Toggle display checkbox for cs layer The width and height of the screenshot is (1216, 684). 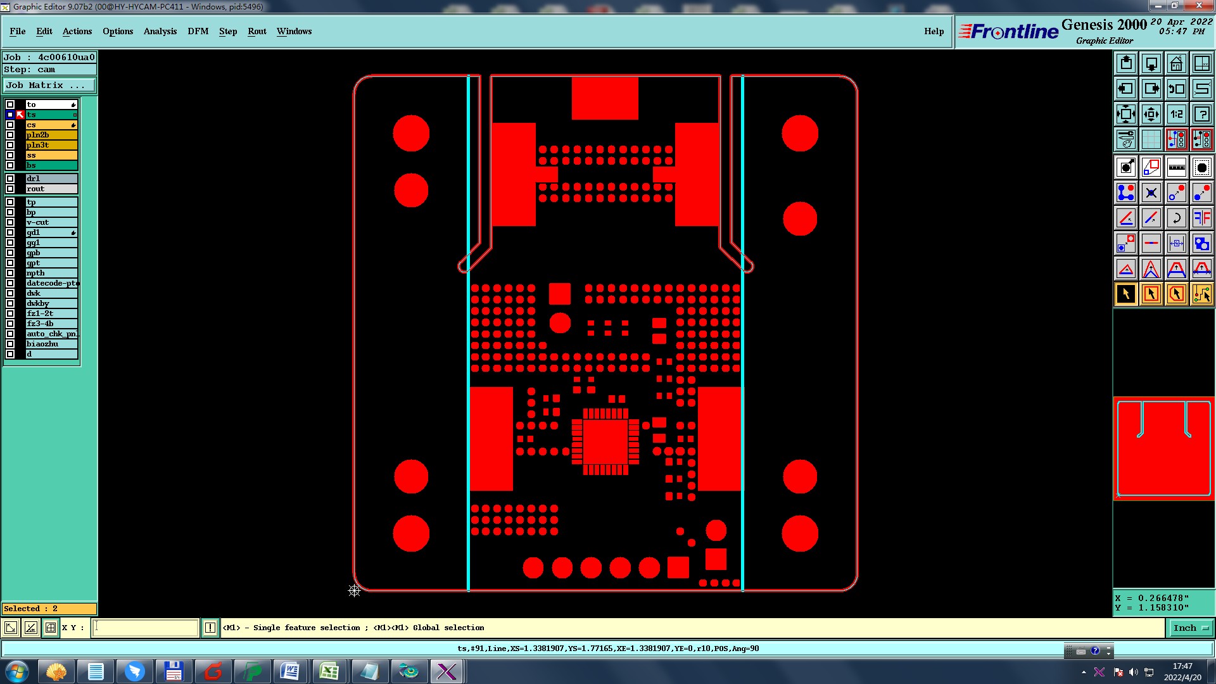10,125
